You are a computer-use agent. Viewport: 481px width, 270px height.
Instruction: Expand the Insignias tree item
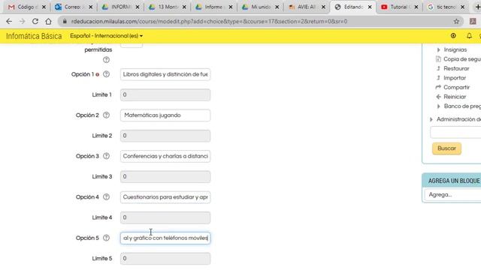tap(439, 49)
